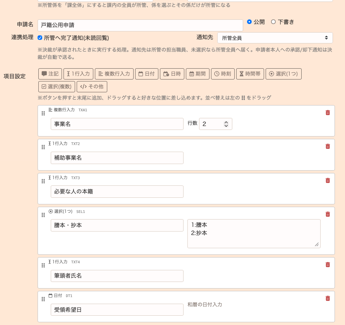This screenshot has height=325, width=345.
Task: Select the 下書き draft radio button
Action: pos(273,22)
